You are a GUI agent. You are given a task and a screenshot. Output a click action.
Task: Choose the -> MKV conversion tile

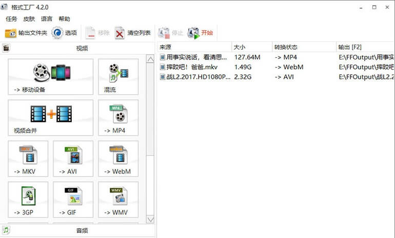pos(28,159)
